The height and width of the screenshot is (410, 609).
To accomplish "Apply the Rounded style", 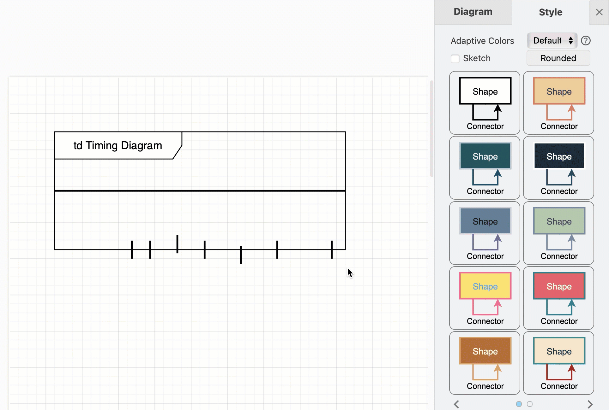I will click(x=558, y=58).
